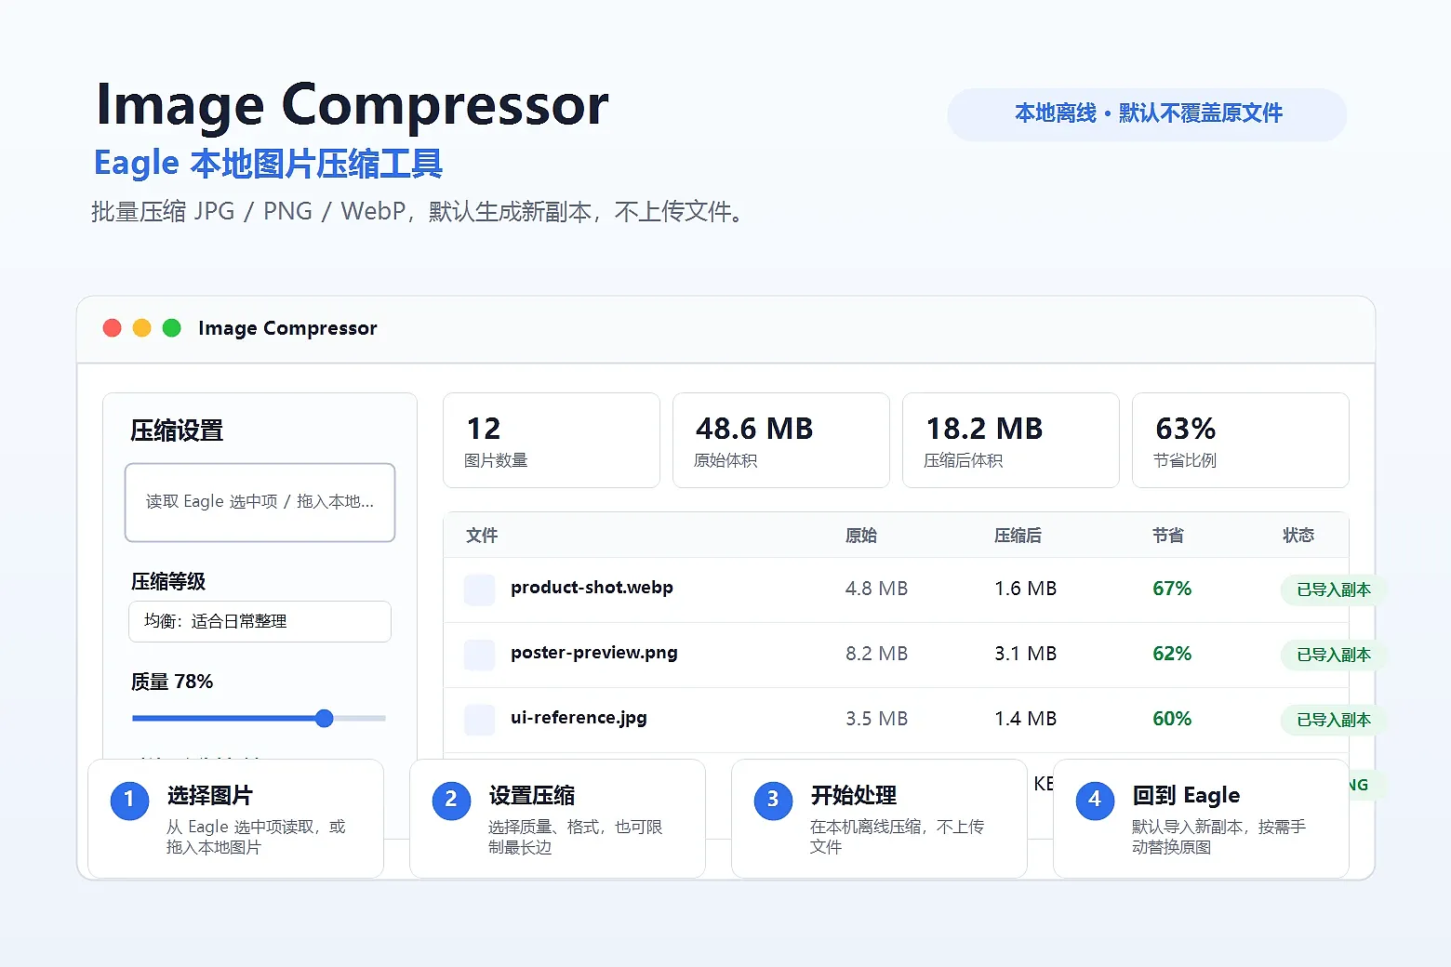Open the compression level dropdown 均衡：适合日常整理

point(260,621)
